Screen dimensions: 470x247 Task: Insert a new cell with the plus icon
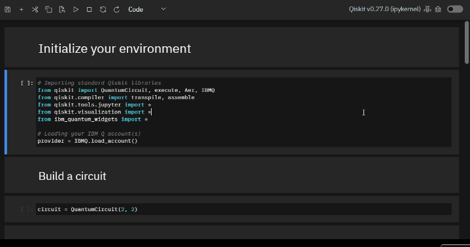[22, 10]
